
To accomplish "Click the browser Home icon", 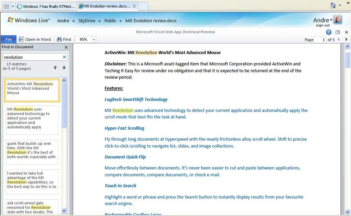I will (x=333, y=5).
